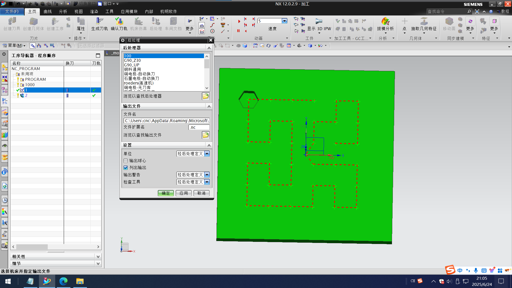This screenshot has height=288, width=512.
Task: Click the 确定 OK button
Action: pos(166,193)
